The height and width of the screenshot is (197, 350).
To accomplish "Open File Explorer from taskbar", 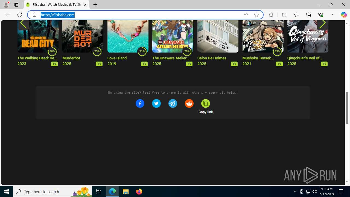I will coord(126,192).
